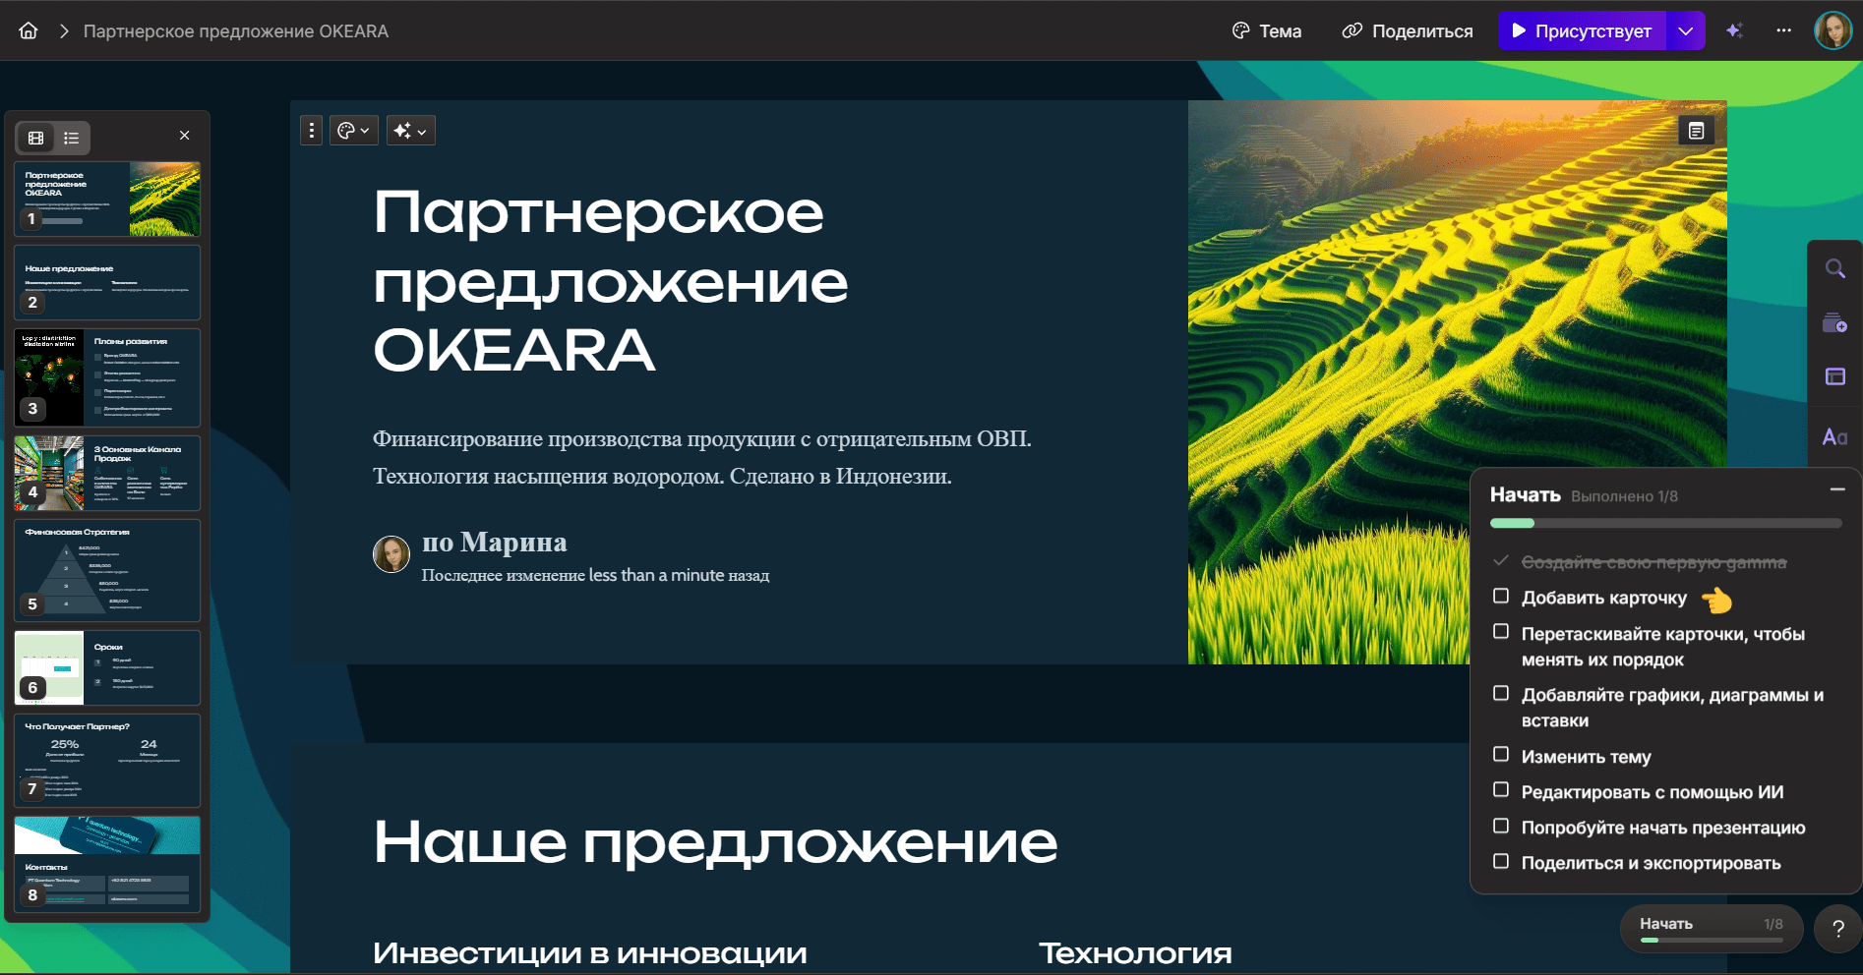This screenshot has width=1863, height=975.
Task: Open the layout templates tool in right sidebar
Action: pos(1835,376)
